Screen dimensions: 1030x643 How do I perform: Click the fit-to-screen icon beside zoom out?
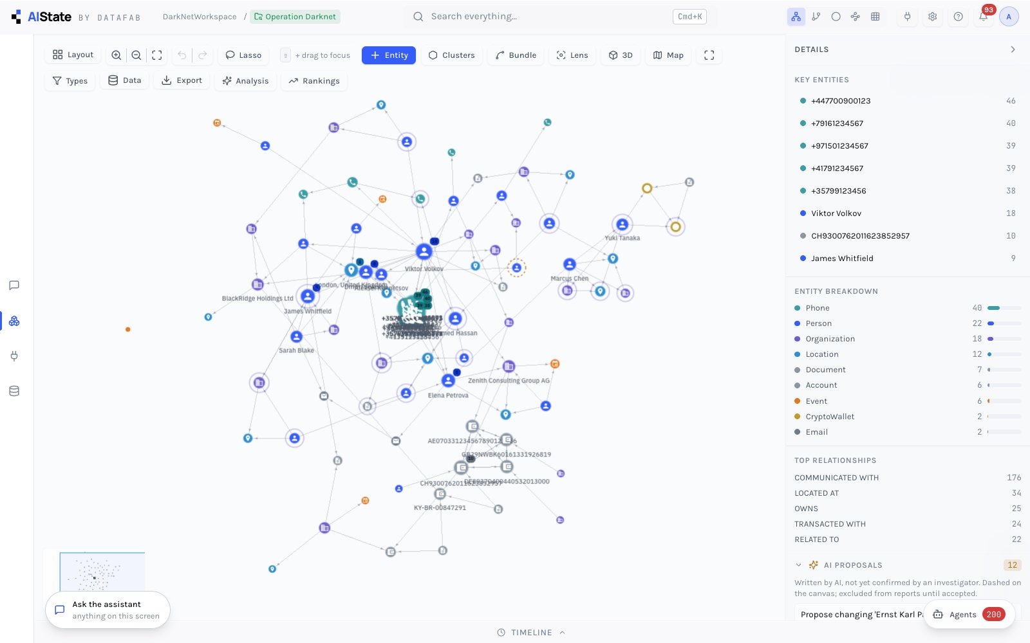pos(157,55)
